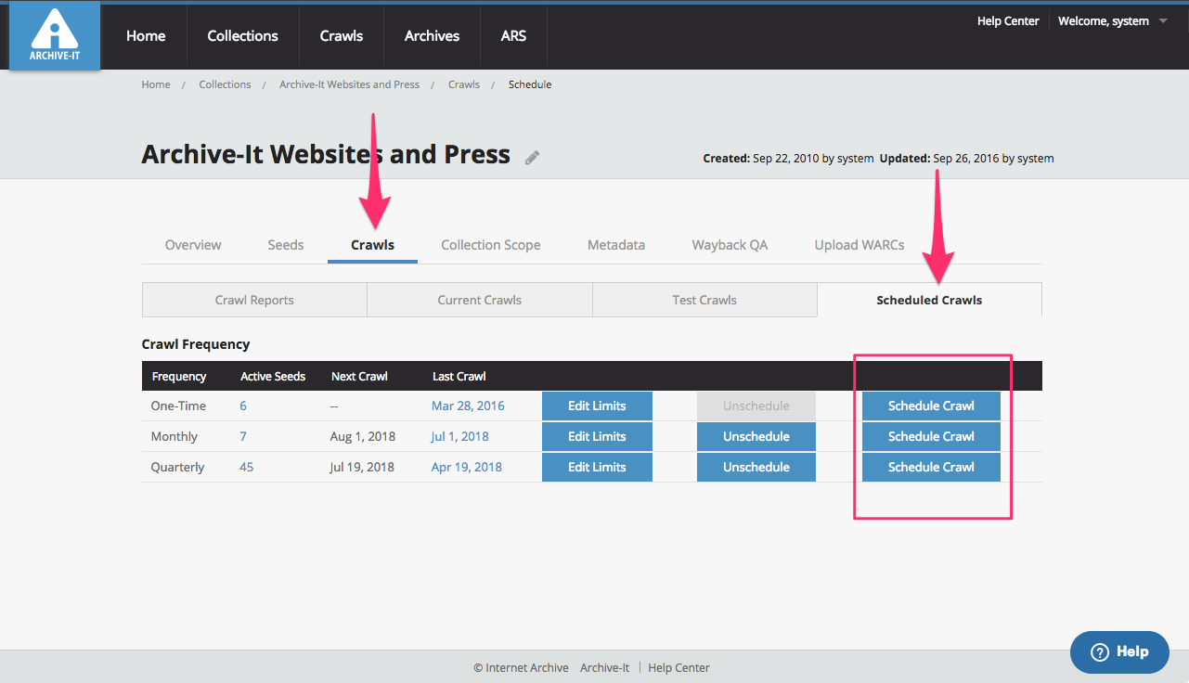Switch to the Seeds tab

285,245
